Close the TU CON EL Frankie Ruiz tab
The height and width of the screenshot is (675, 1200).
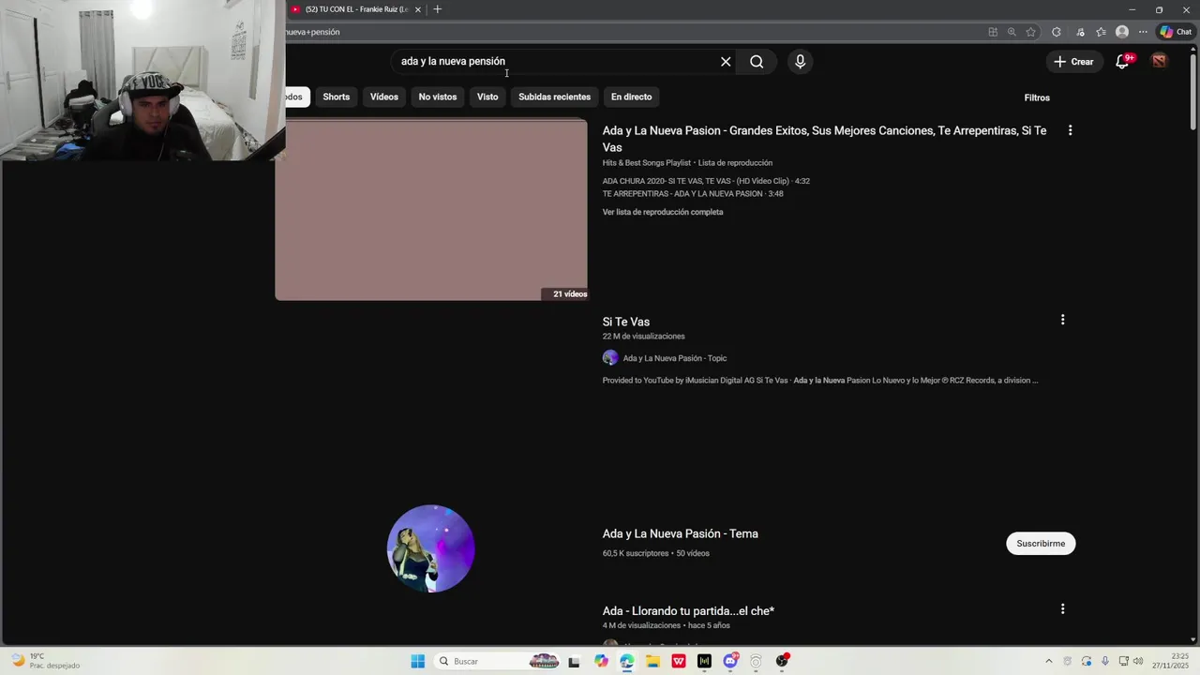point(418,9)
